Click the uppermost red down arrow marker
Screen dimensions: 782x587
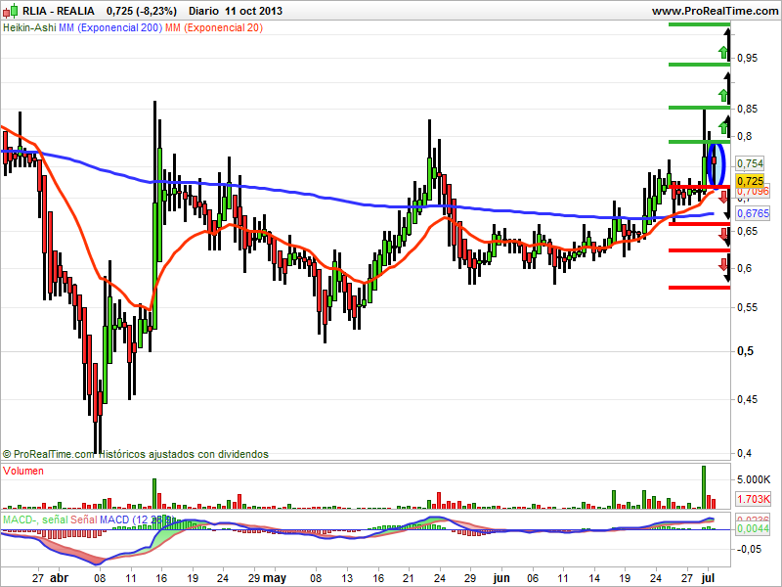723,198
